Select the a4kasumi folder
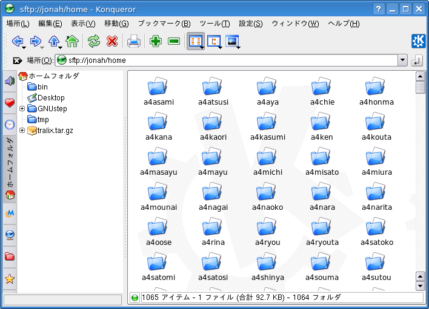The height and width of the screenshot is (309, 429). [268, 126]
